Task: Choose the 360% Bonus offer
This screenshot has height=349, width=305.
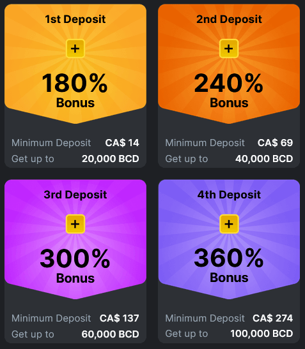Action: [229, 265]
